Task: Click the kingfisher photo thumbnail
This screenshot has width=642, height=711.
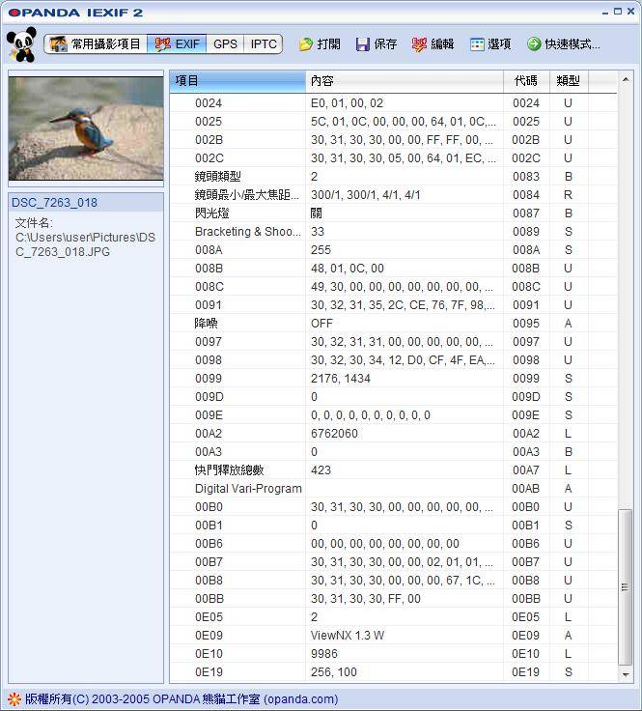Action: 86,128
